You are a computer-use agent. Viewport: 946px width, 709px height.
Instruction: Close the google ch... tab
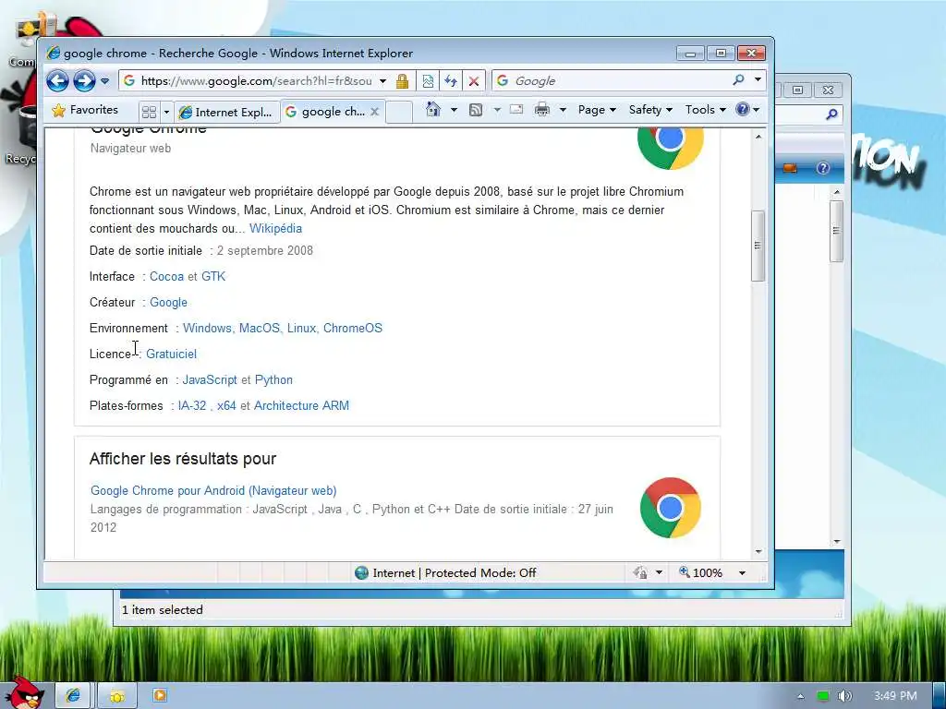pos(375,112)
